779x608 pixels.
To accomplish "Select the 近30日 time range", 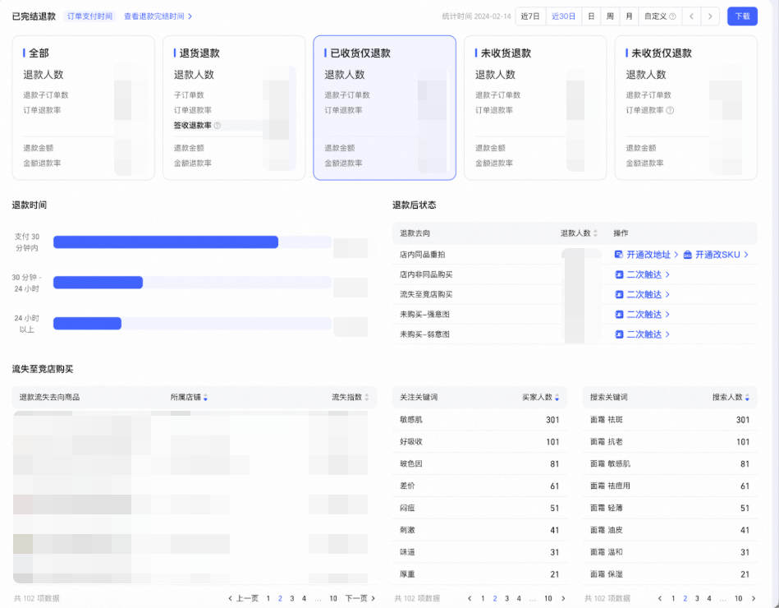I will click(563, 16).
